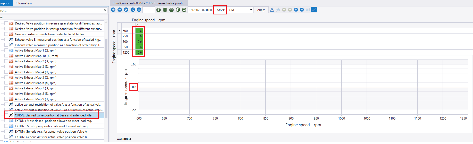Select Active Exhaust Map 4 (%, rpm)
This screenshot has width=473, height=144.
point(36,72)
